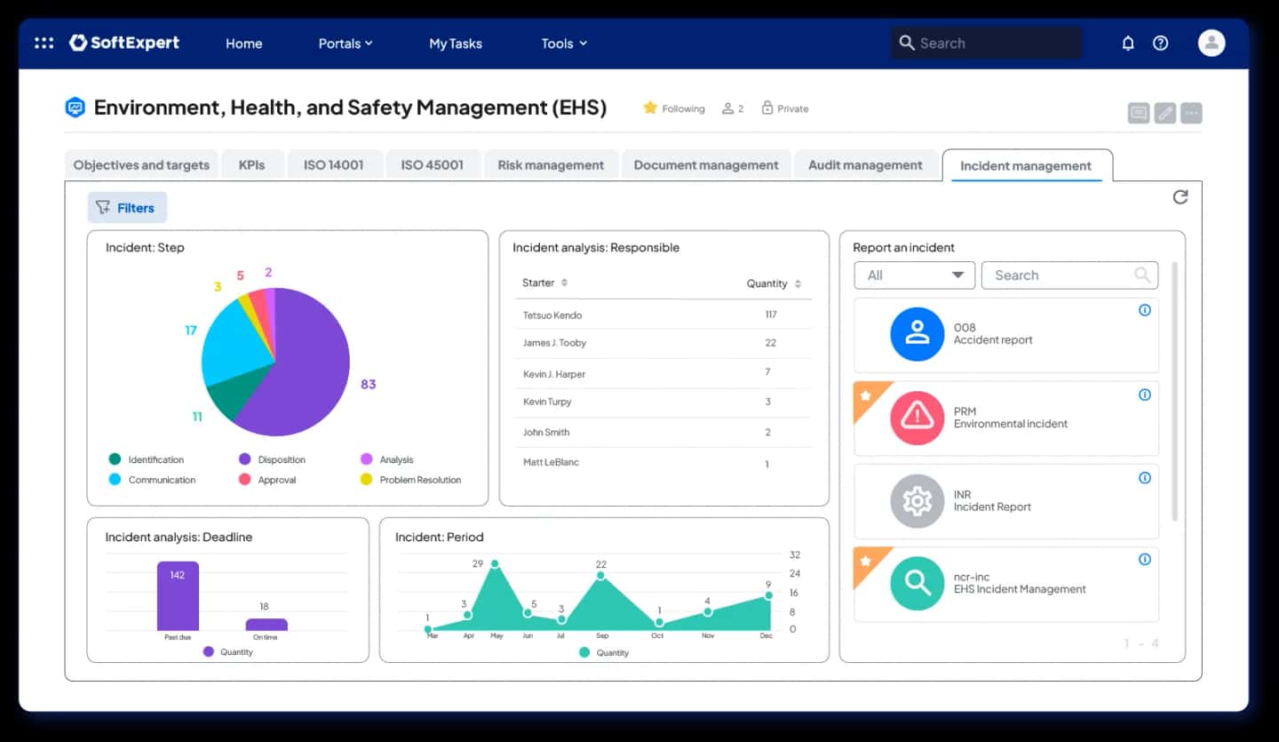1279x742 pixels.
Task: Expand the Portals dropdown menu
Action: [346, 43]
